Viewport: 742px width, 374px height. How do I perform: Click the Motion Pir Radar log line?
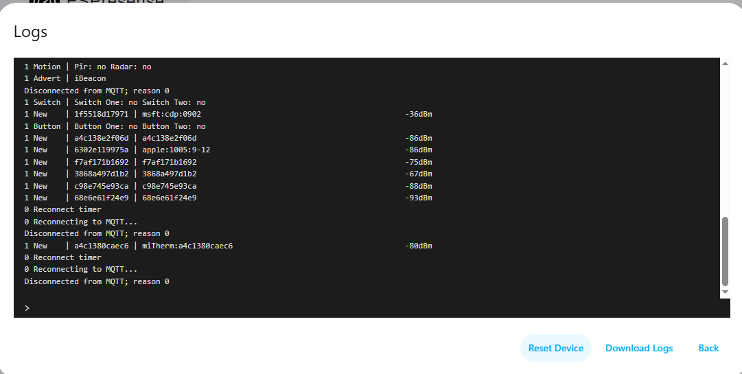tap(88, 67)
